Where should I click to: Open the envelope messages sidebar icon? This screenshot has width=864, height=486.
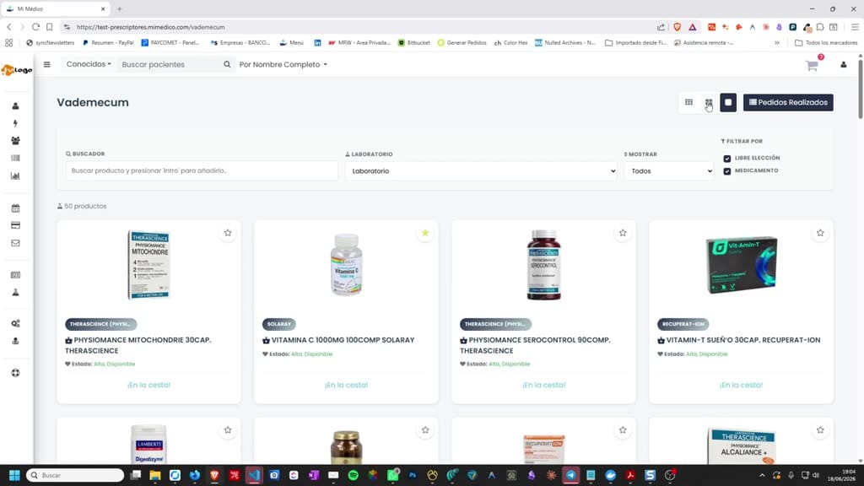coord(15,243)
